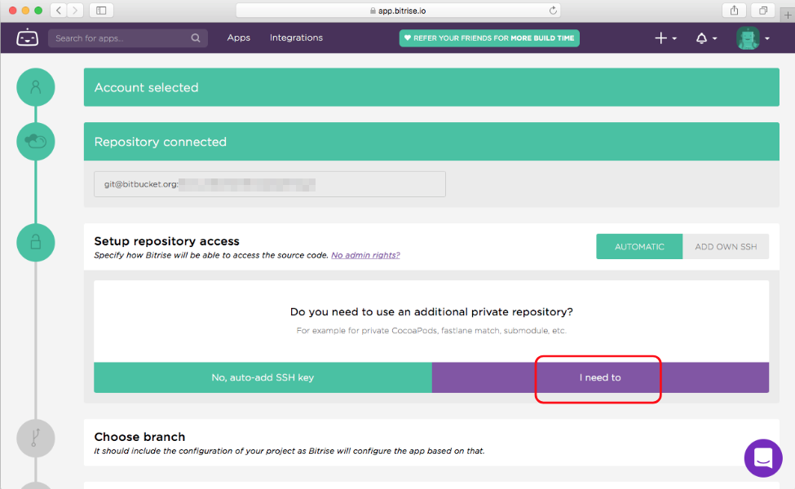This screenshot has height=489, width=795.
Task: Click the branch step icon
Action: pos(36,438)
